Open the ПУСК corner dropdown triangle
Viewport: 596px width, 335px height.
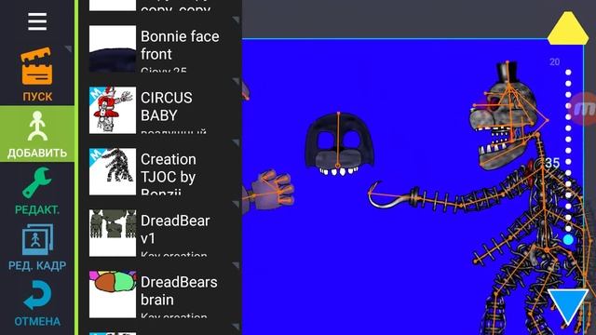pos(68,48)
